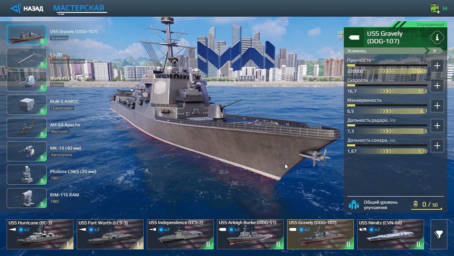Click the ship class icon beside USS Gravely title
The width and height of the screenshot is (454, 256).
(x=354, y=37)
